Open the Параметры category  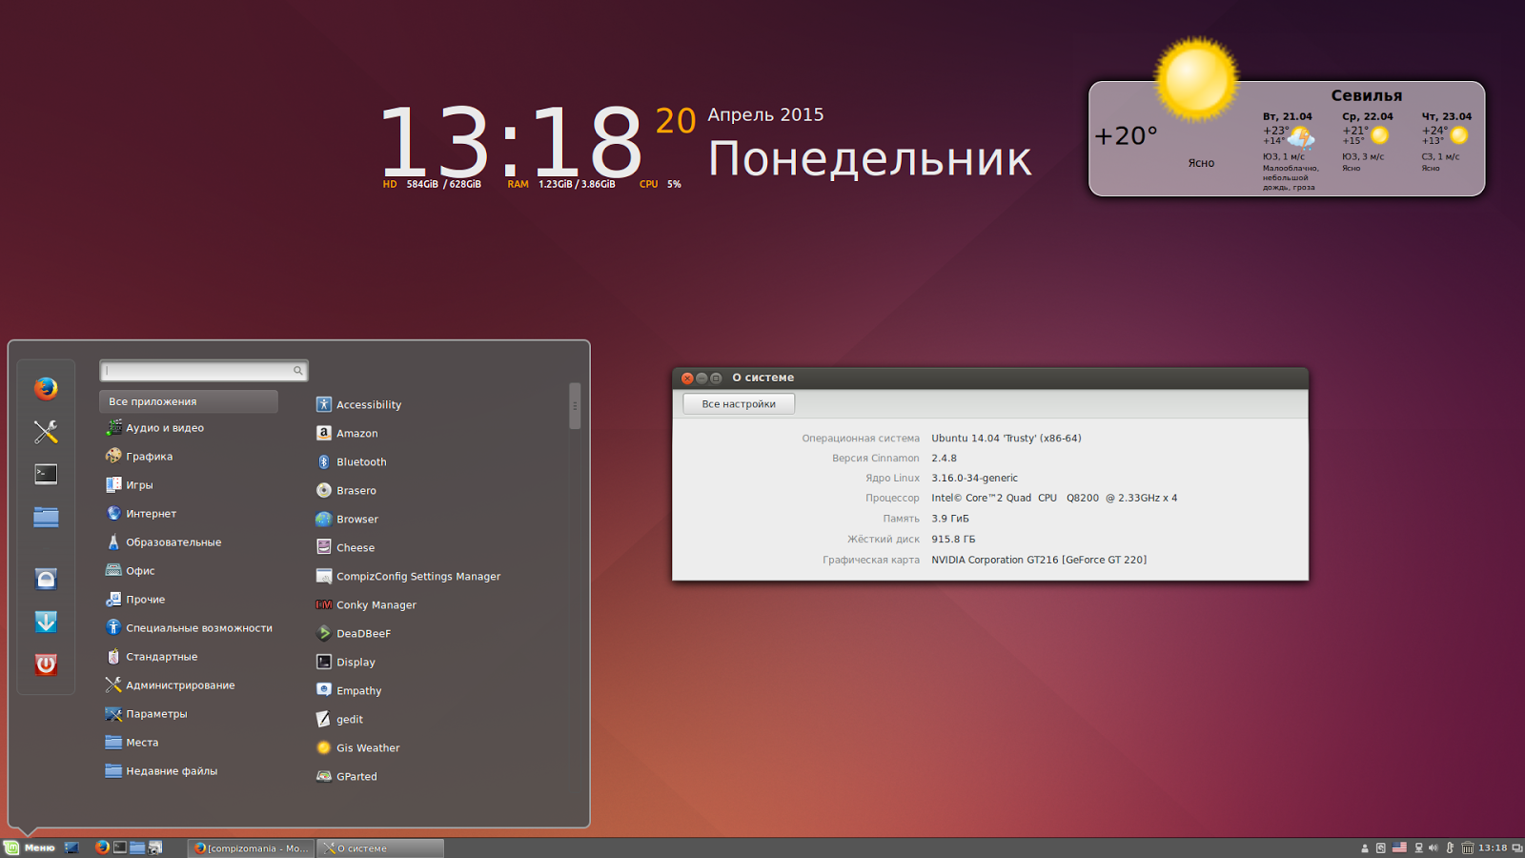(146, 714)
